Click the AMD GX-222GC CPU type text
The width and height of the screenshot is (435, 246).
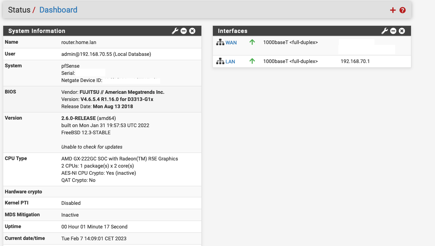120,159
